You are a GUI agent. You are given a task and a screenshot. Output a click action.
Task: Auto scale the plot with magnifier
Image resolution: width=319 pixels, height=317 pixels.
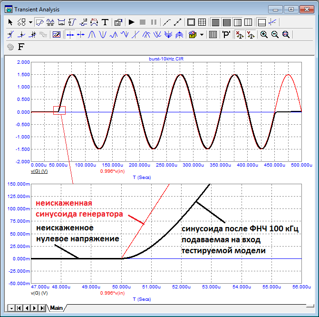point(286,35)
